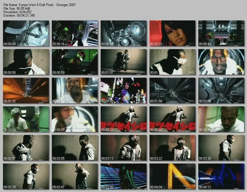Open the frame at 00:03:47

75,176
